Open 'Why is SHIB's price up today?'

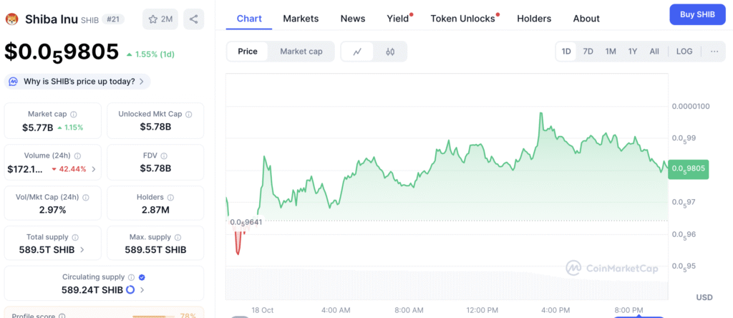pyautogui.click(x=79, y=82)
